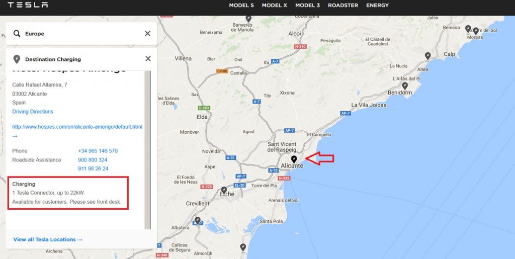Screen dimensions: 515x259
Task: Open the Energy menu item
Action: click(x=377, y=5)
